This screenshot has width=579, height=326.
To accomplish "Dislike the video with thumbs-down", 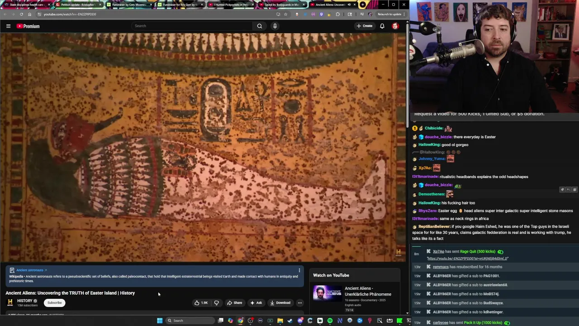I will pos(216,302).
